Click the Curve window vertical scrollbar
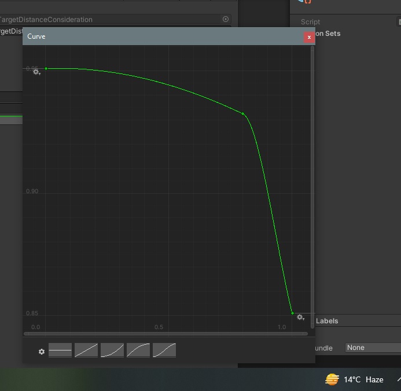Viewport: 401px width, 391px height. point(312,187)
